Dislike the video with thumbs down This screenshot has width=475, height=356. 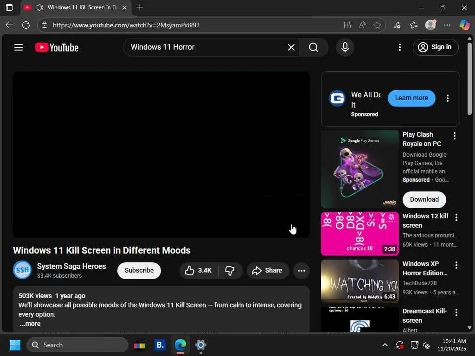tap(230, 270)
